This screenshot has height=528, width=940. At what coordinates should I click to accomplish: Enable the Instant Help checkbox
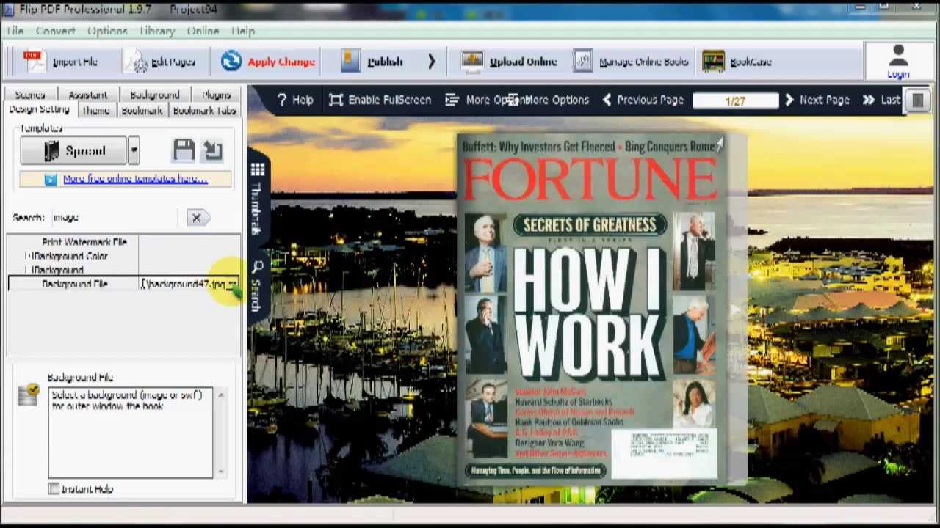54,488
